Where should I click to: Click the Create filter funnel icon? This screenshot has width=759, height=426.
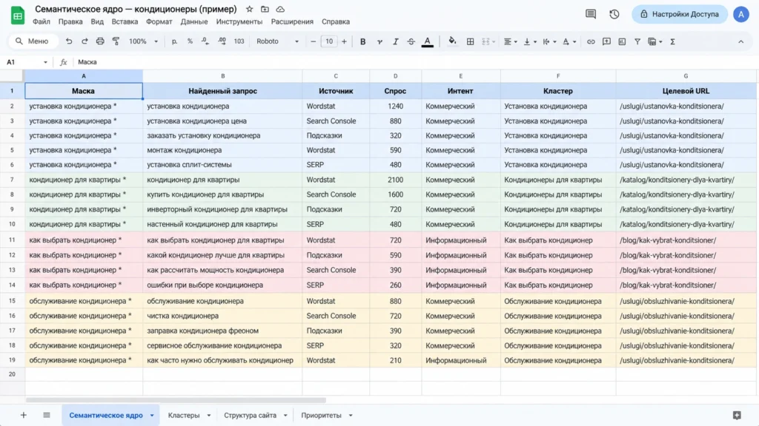coord(637,41)
